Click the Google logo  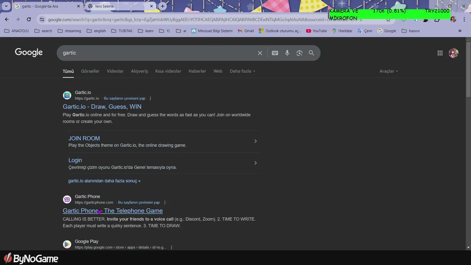(x=29, y=53)
